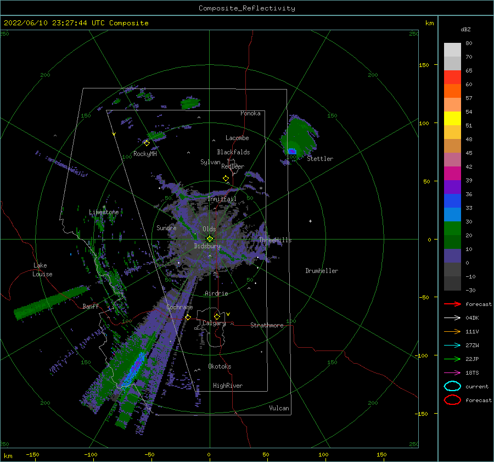Click the Vulcan town label
The width and height of the screenshot is (494, 462).
279,408
